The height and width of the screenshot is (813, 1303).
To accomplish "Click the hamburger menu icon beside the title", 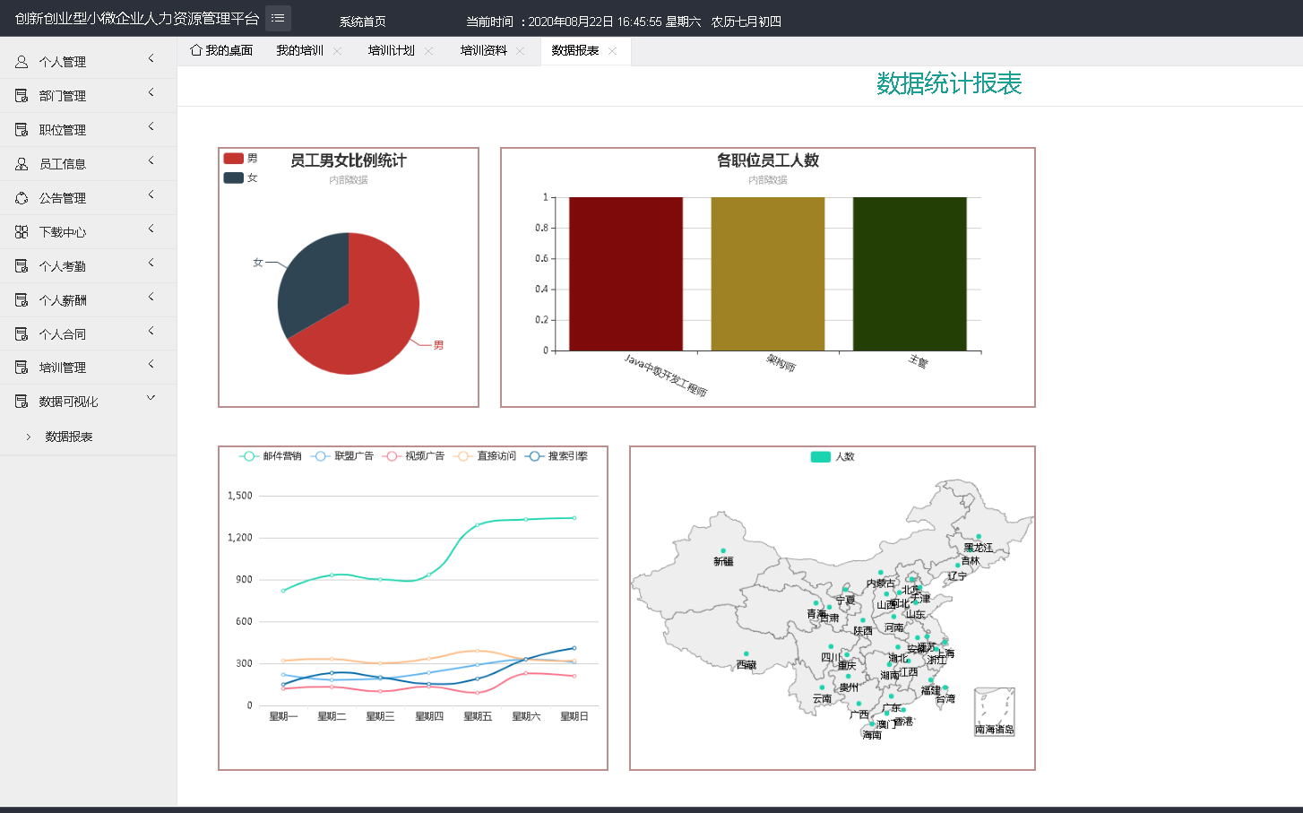I will [x=277, y=18].
